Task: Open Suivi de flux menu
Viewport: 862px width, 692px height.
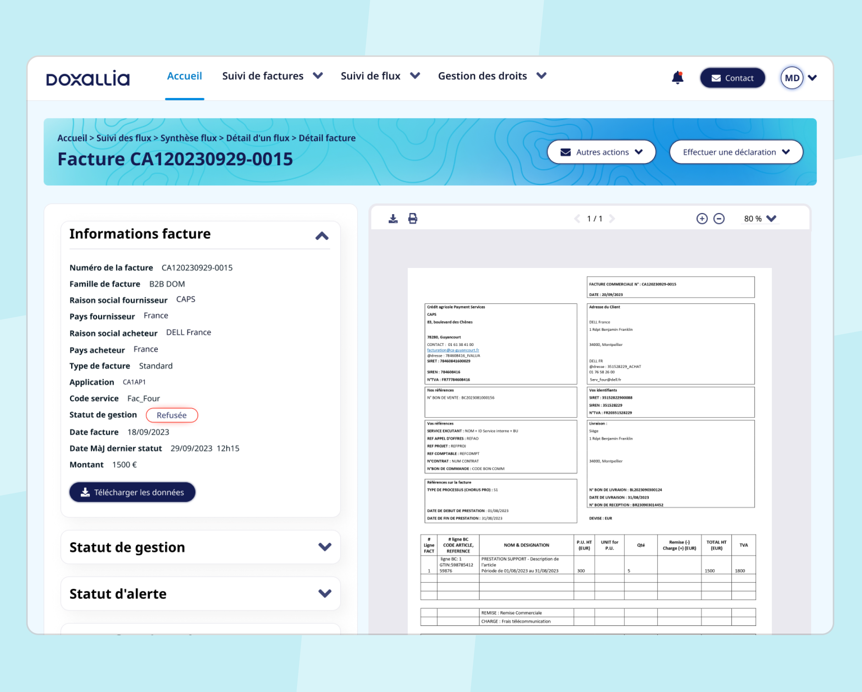Action: click(x=380, y=76)
